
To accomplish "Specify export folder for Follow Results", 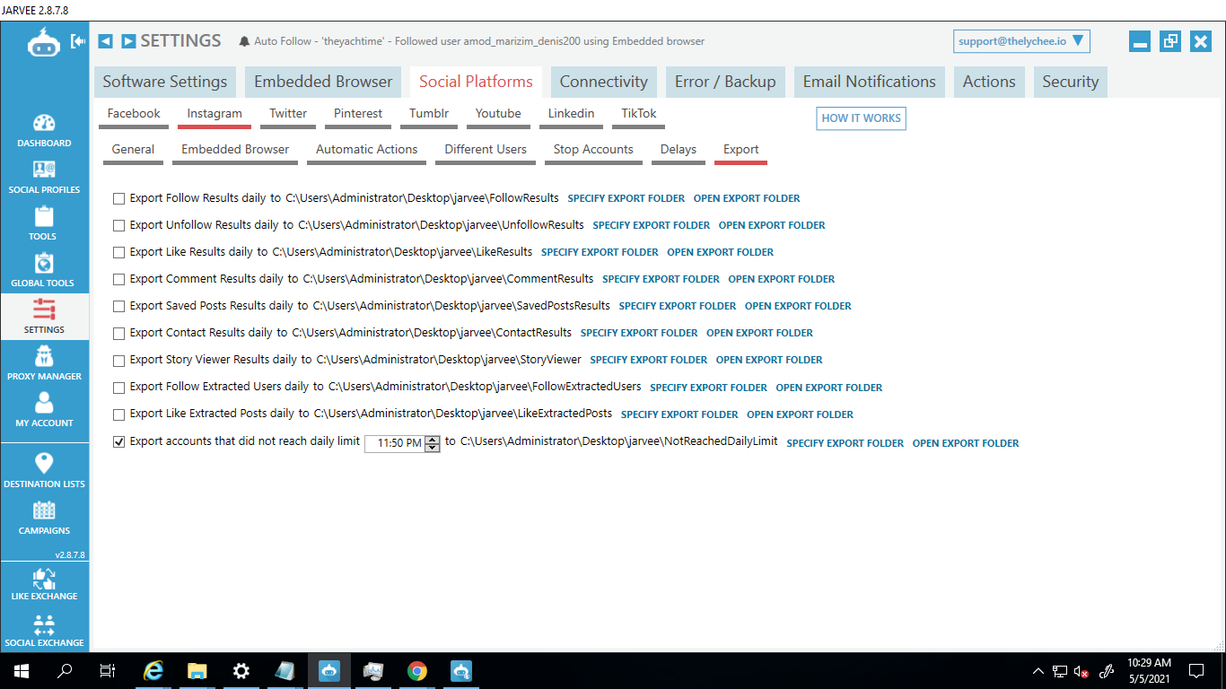I will point(626,198).
